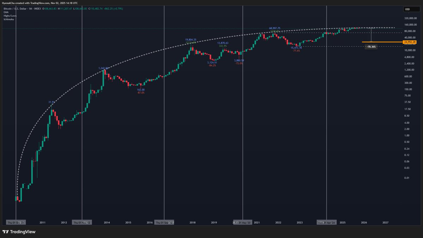Click the 2027 label on the time axis
423x238 pixels.
pos(385,222)
